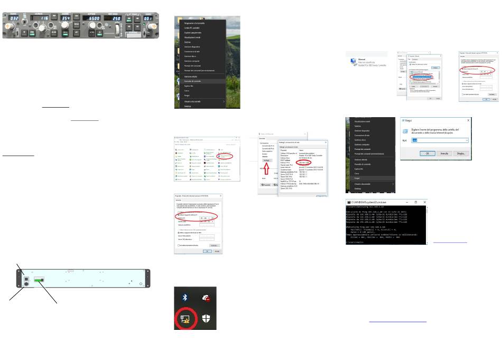
Task: Tick the validate settings on exit checkbox in the large IPv4 dialog
Action: 179,245
